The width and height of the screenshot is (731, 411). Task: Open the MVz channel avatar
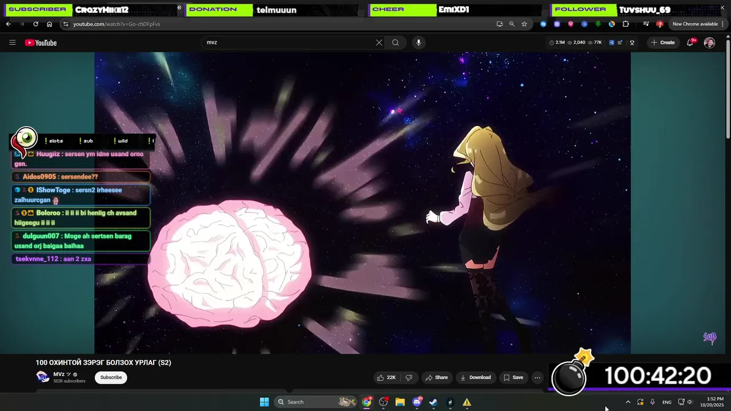42,376
